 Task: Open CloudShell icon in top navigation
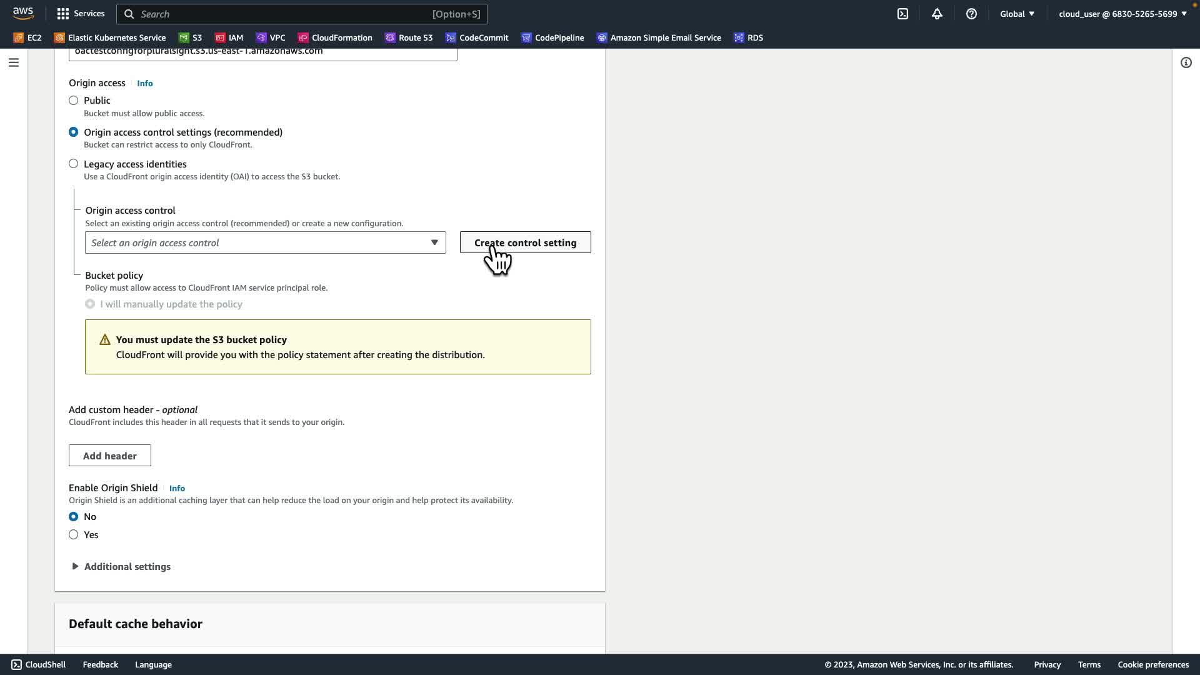tap(902, 14)
